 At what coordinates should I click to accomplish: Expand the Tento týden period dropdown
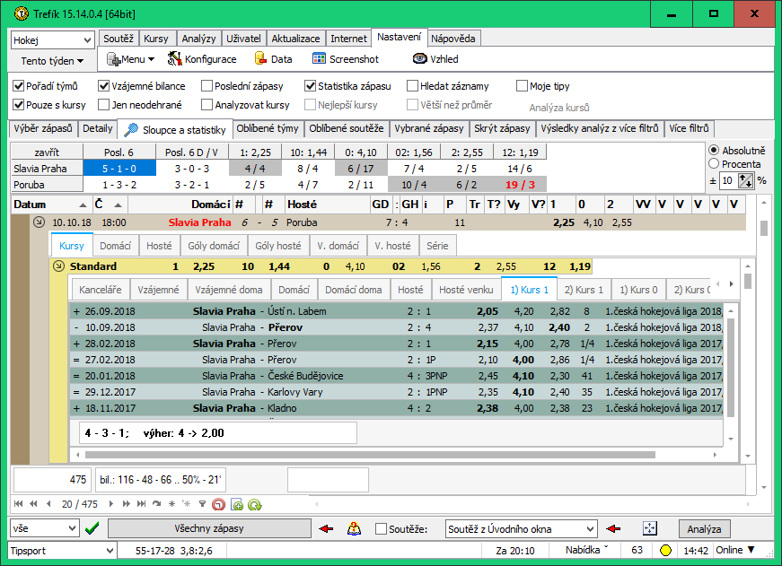[52, 61]
